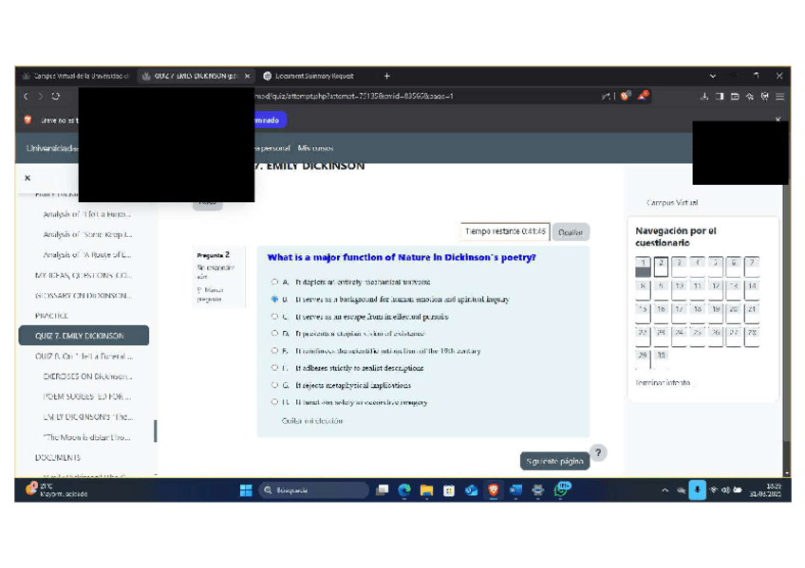Open File Explorer from the taskbar
The width and height of the screenshot is (805, 568).
coord(426,490)
